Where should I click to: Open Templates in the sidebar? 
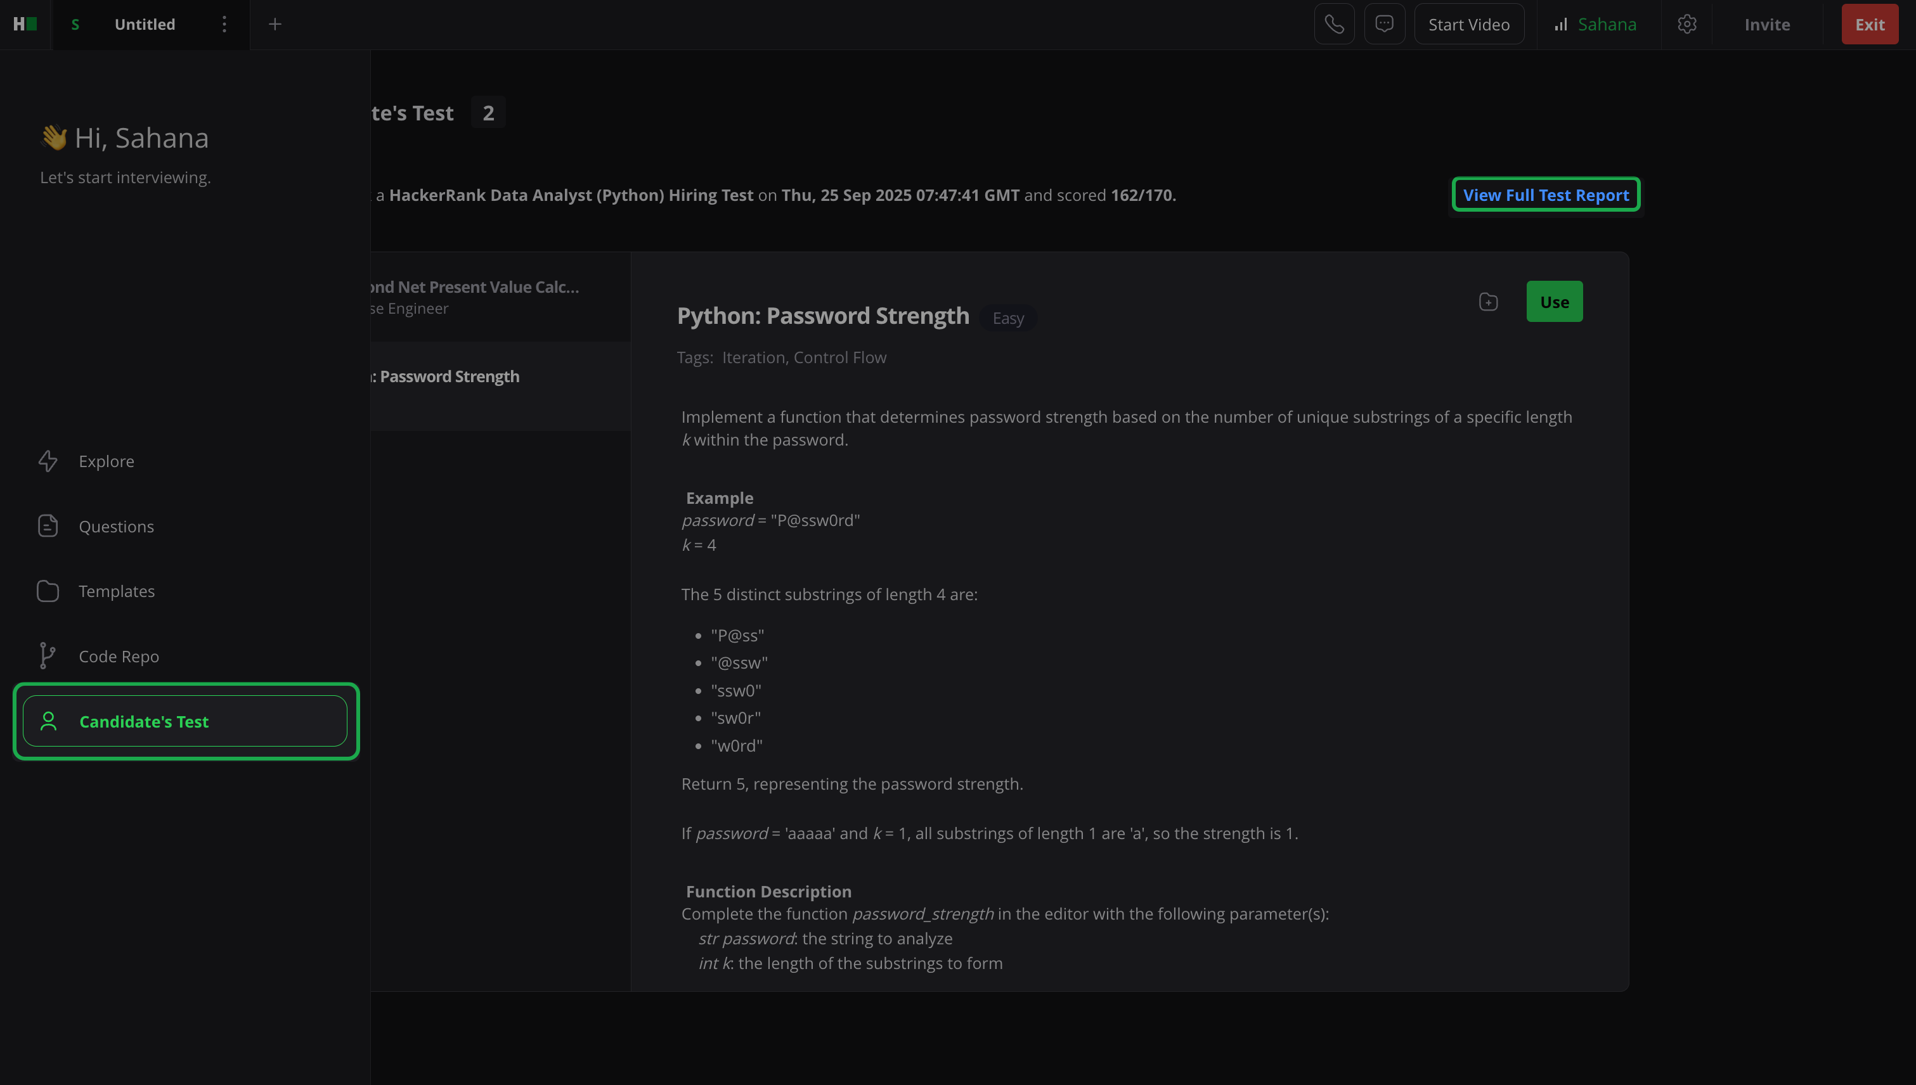[116, 592]
